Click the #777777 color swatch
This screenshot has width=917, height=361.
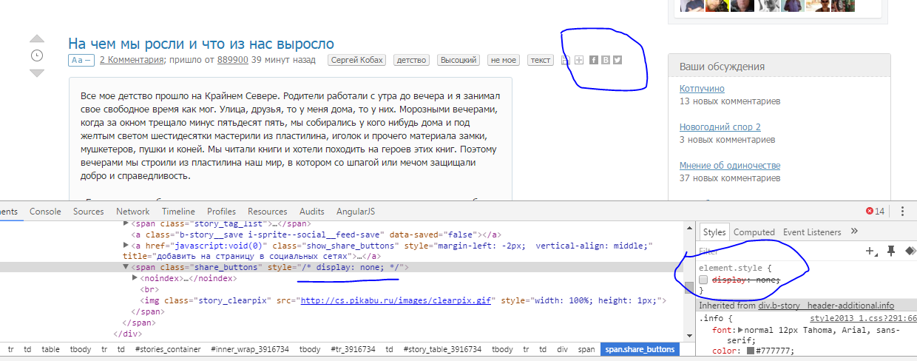tap(751, 351)
